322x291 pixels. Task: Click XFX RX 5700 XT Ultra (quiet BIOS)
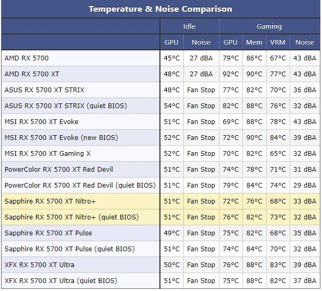click(x=61, y=280)
